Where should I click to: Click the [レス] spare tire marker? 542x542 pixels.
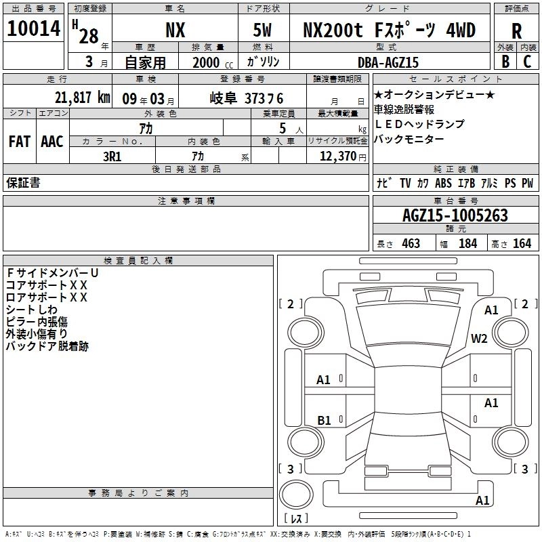(x=296, y=519)
